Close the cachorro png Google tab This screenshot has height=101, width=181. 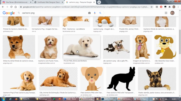coord(94,2)
